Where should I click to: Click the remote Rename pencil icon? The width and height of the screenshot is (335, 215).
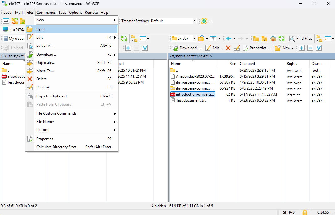pos(237,48)
